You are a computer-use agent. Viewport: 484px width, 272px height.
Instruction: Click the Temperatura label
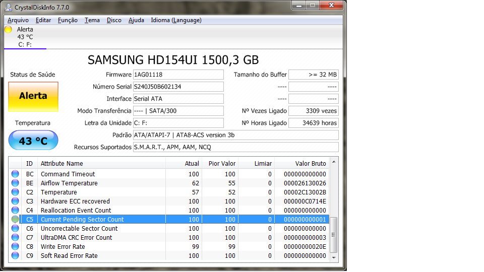(x=33, y=123)
